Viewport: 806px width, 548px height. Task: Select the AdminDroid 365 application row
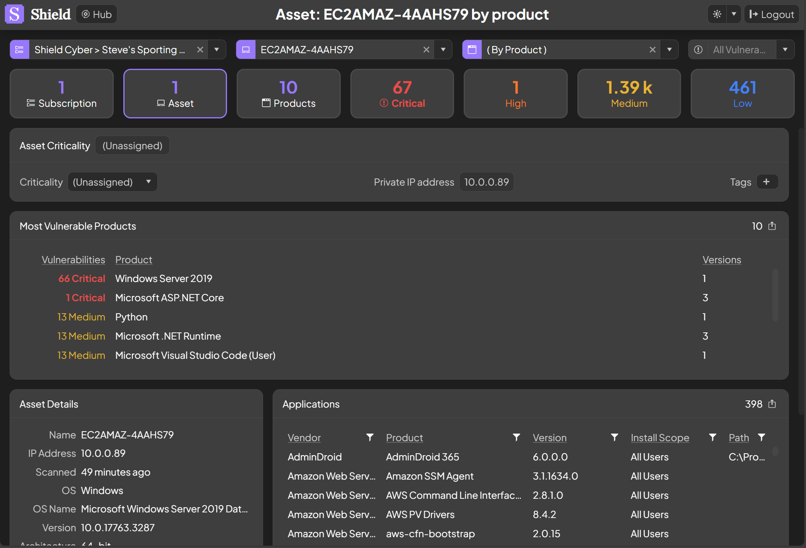point(527,457)
